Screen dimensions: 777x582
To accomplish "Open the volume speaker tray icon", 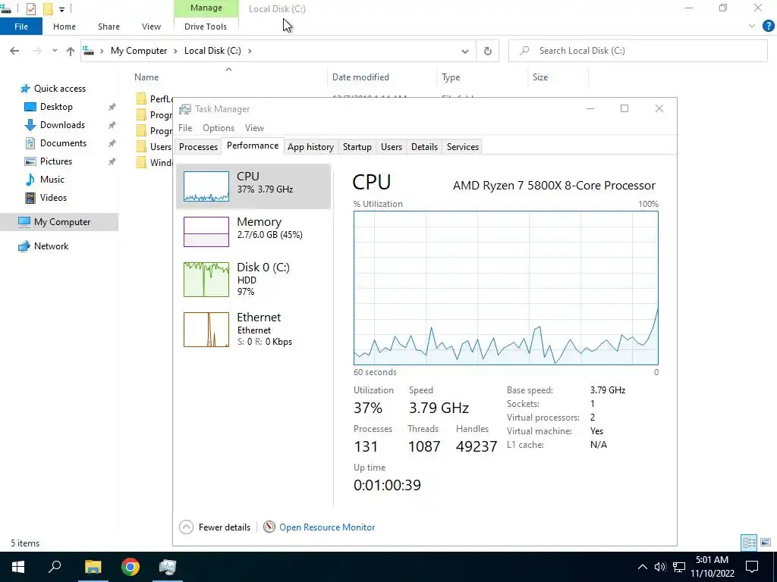I will pyautogui.click(x=659, y=567).
